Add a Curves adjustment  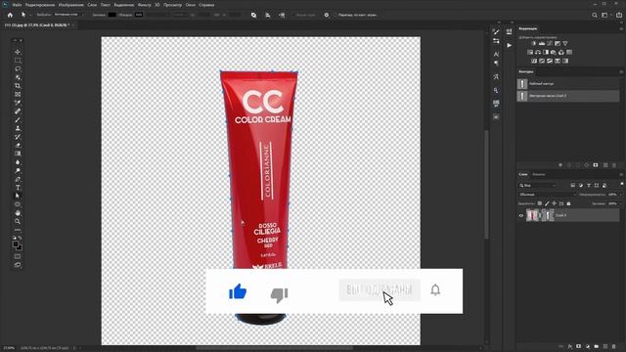(550, 43)
